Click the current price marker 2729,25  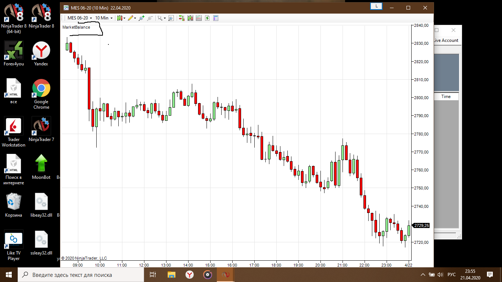(x=421, y=225)
